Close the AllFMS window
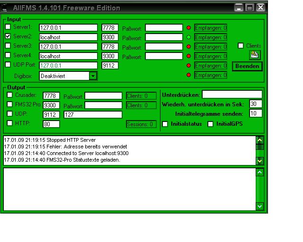The width and height of the screenshot is (303, 242). [260, 8]
